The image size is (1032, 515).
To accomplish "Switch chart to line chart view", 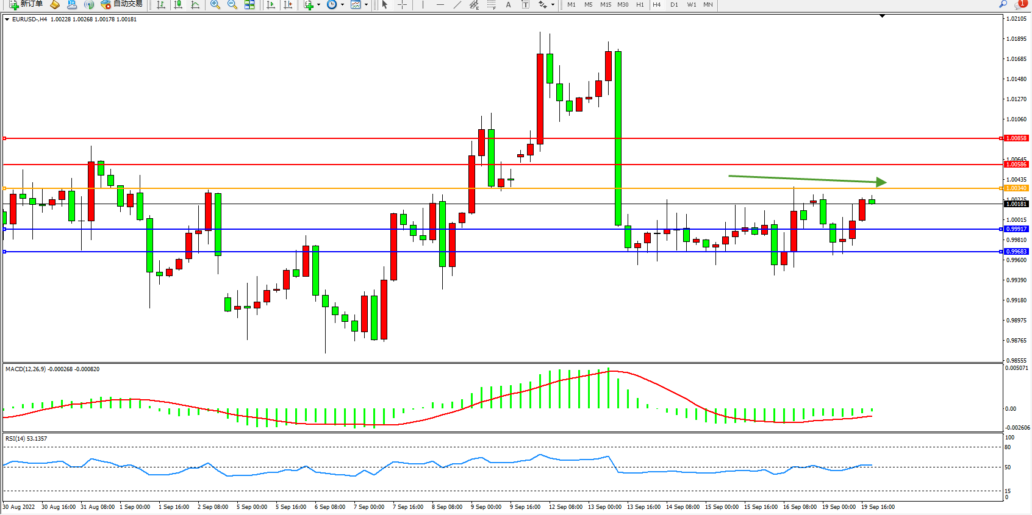I will (x=195, y=5).
